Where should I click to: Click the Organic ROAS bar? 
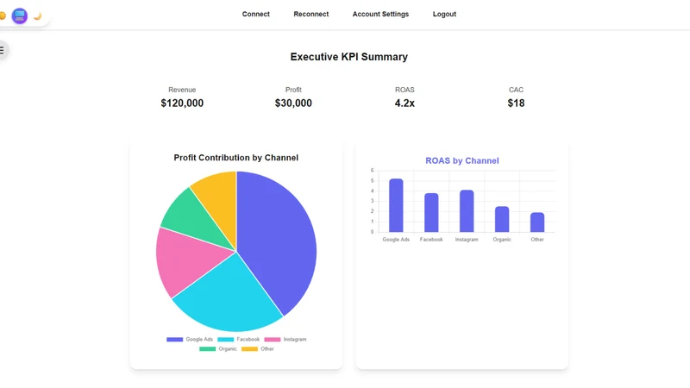[502, 219]
